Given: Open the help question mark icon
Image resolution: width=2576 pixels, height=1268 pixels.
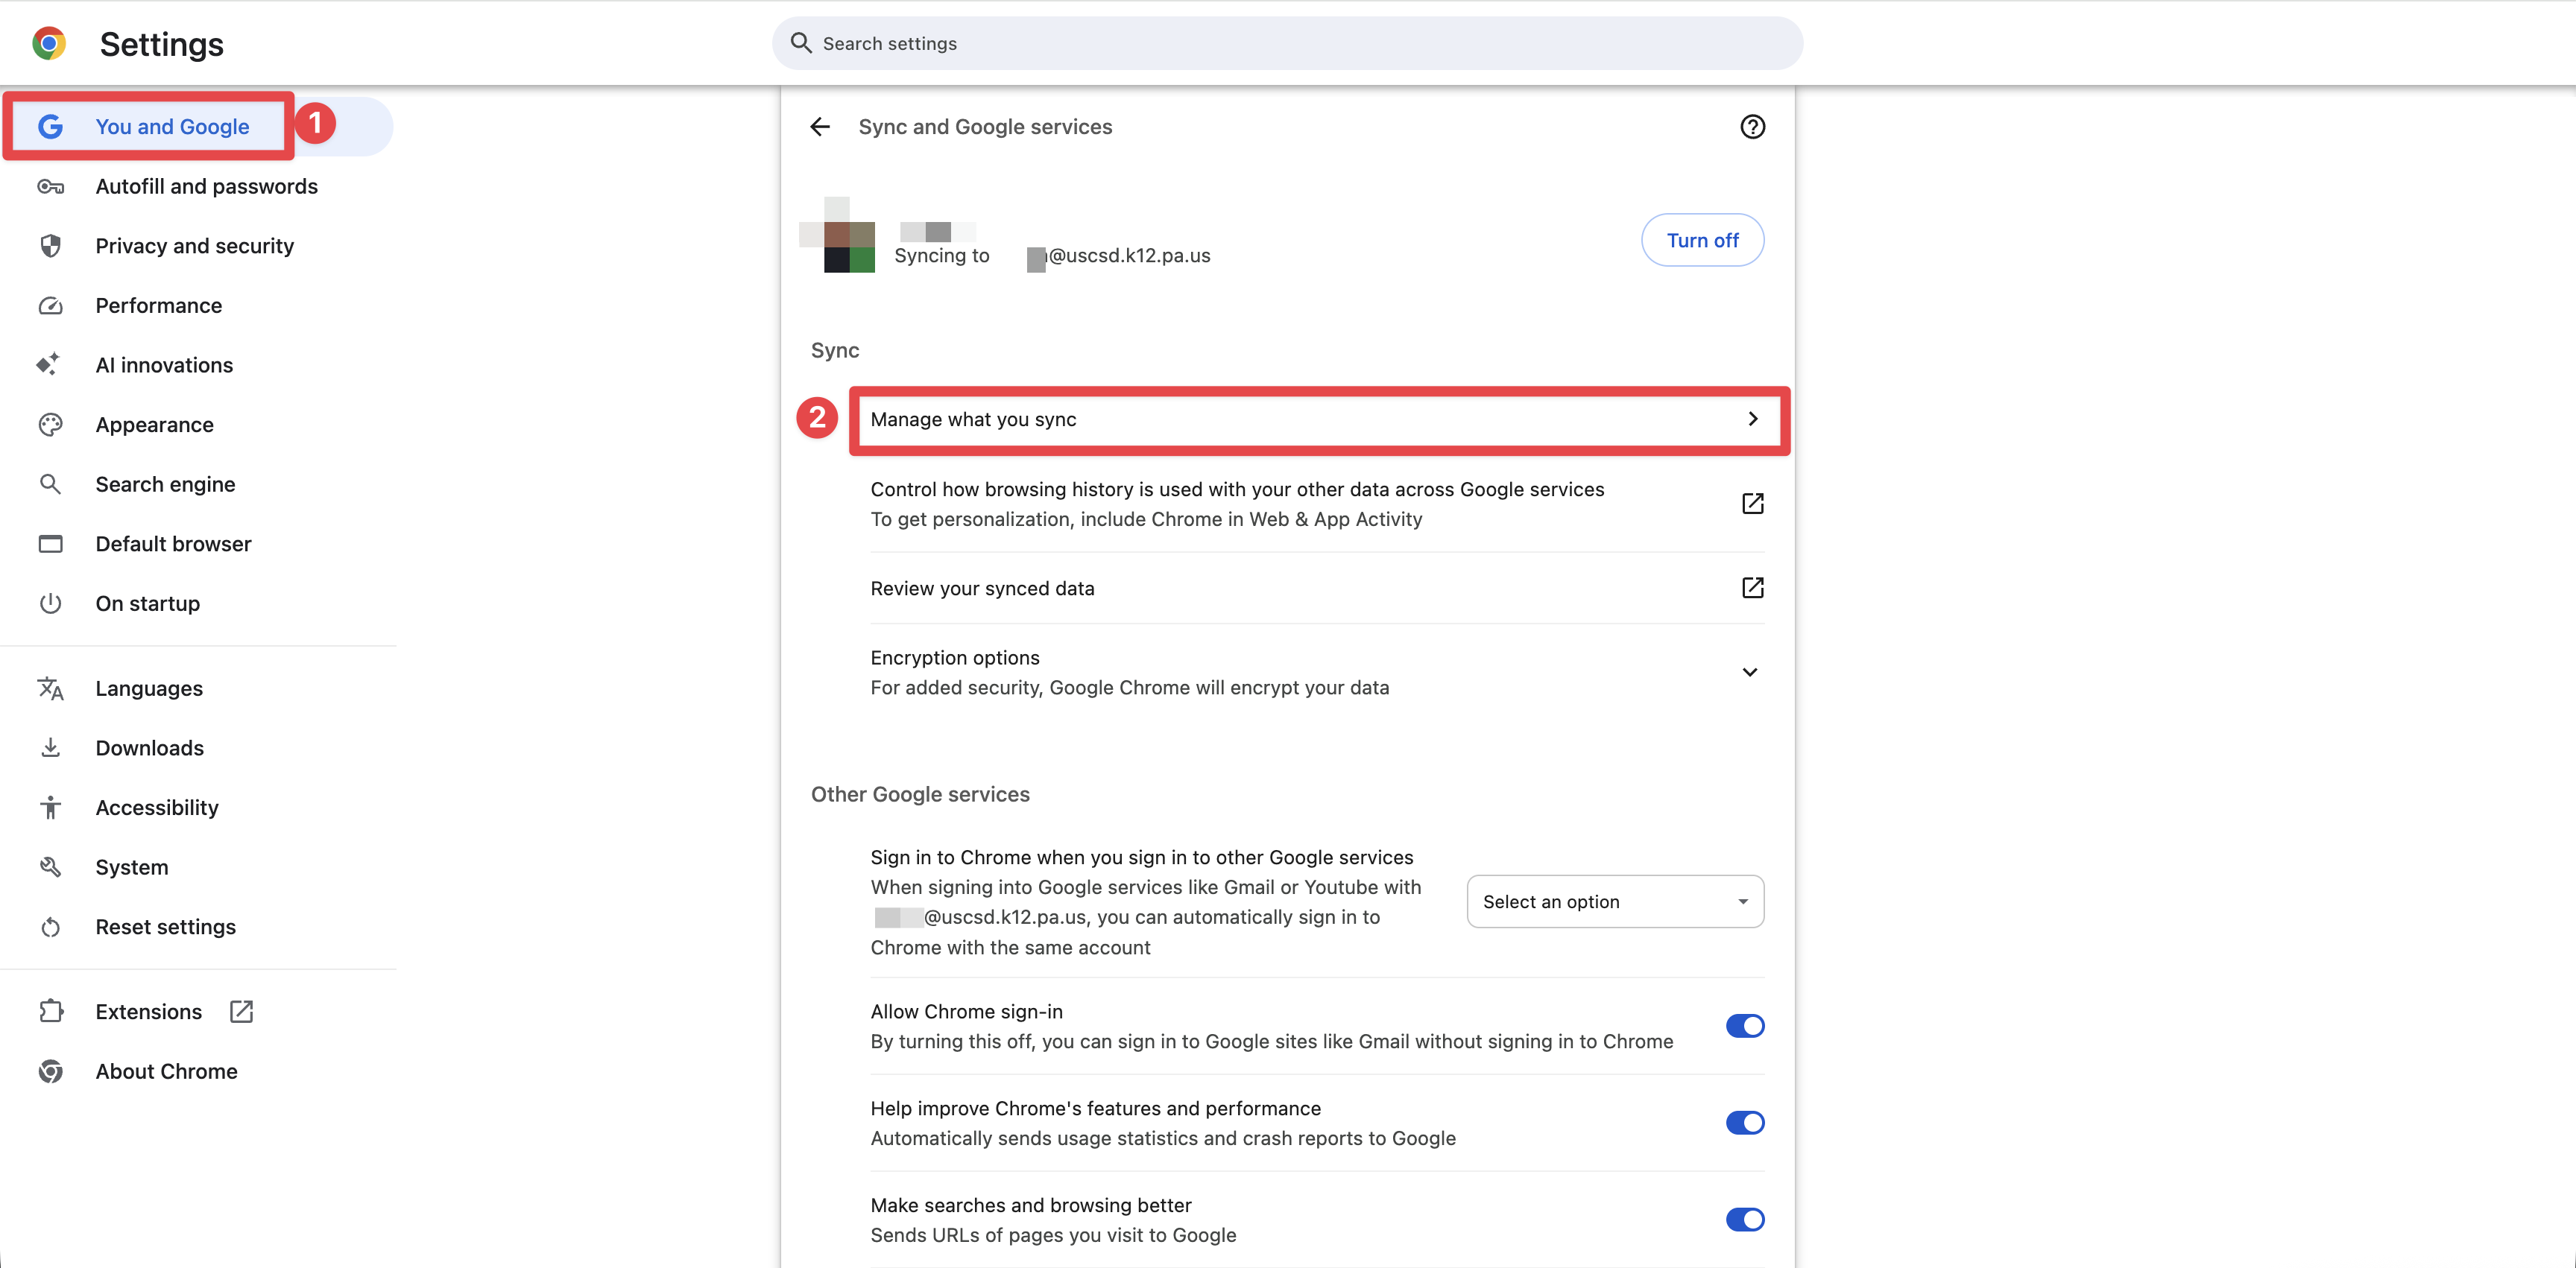Looking at the screenshot, I should tap(1752, 127).
